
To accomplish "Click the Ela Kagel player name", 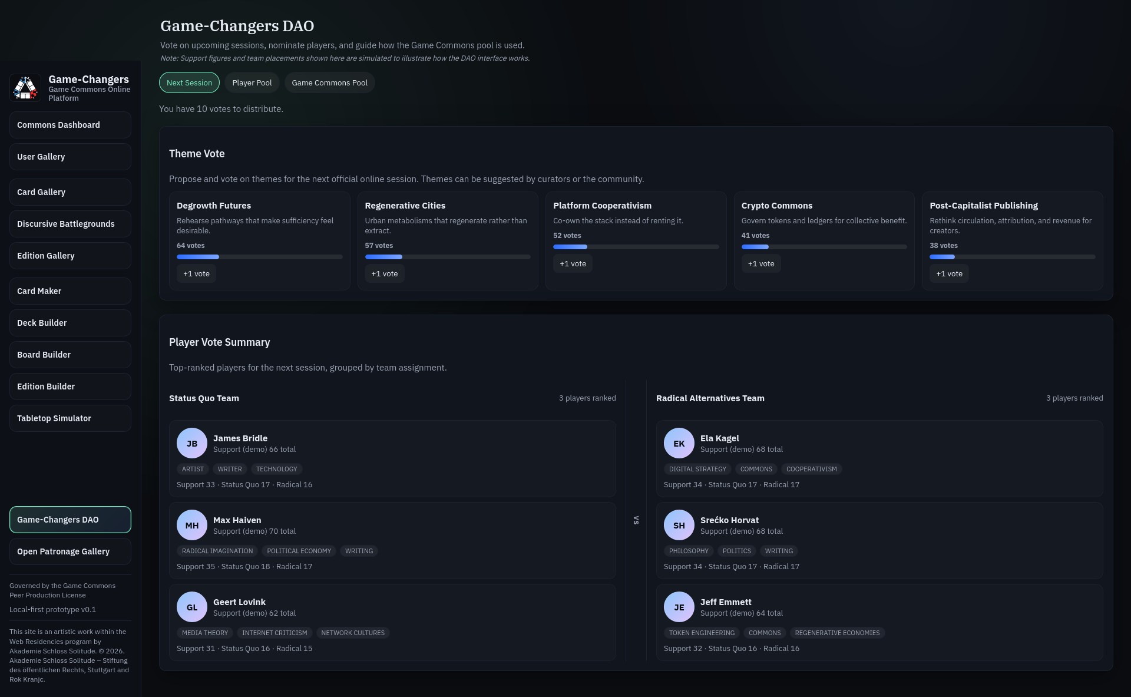I will click(719, 438).
